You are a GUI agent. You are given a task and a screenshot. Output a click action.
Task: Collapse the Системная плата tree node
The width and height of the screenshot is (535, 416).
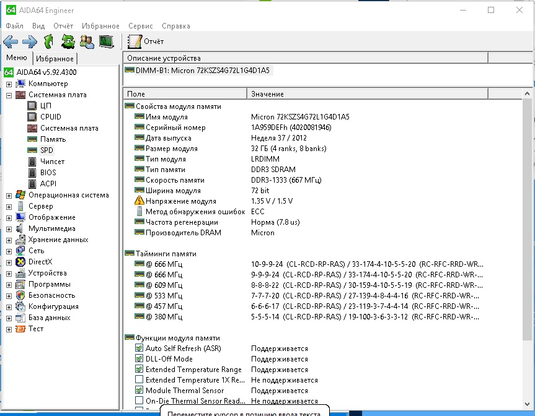coord(9,95)
